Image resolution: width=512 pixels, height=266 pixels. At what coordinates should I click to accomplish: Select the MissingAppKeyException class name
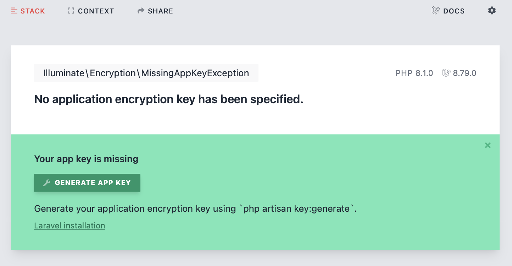click(x=146, y=73)
